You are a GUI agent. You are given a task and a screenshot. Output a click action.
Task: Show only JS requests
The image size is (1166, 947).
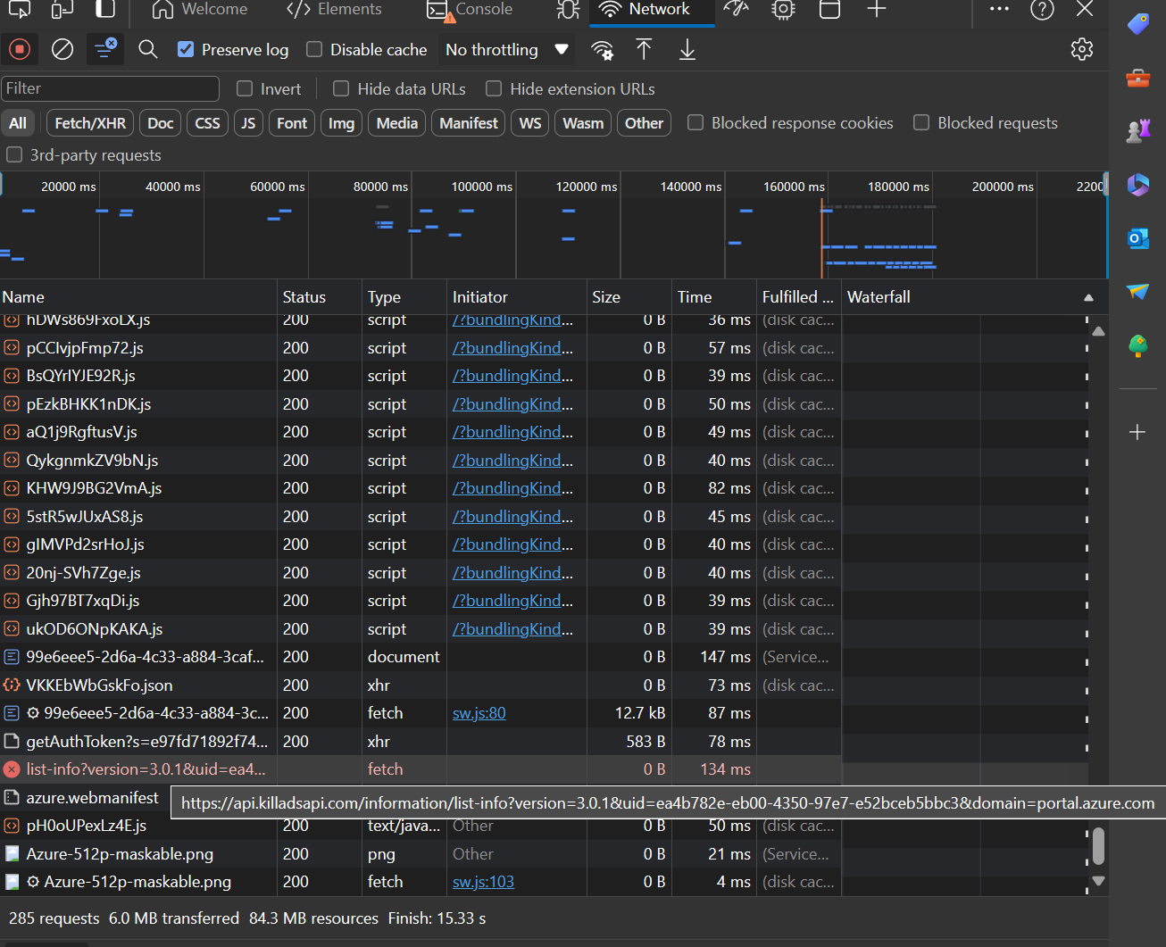[x=248, y=123]
